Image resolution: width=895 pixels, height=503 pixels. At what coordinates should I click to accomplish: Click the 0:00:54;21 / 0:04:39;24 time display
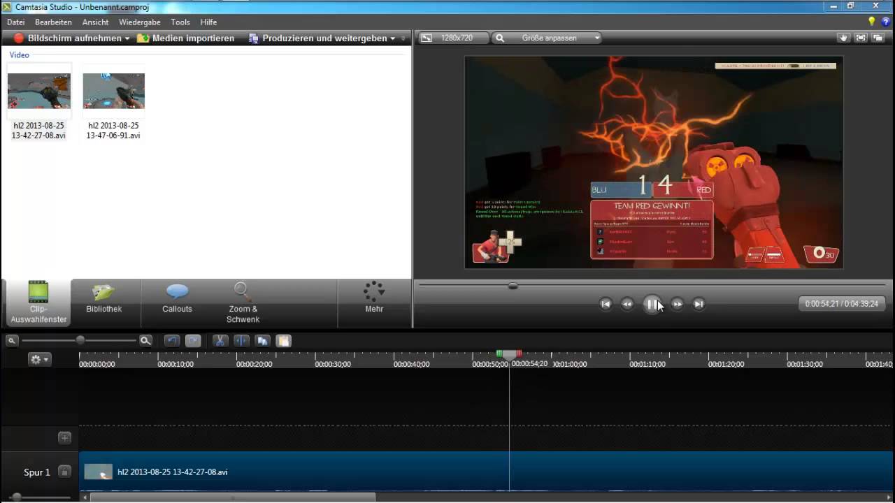click(842, 304)
